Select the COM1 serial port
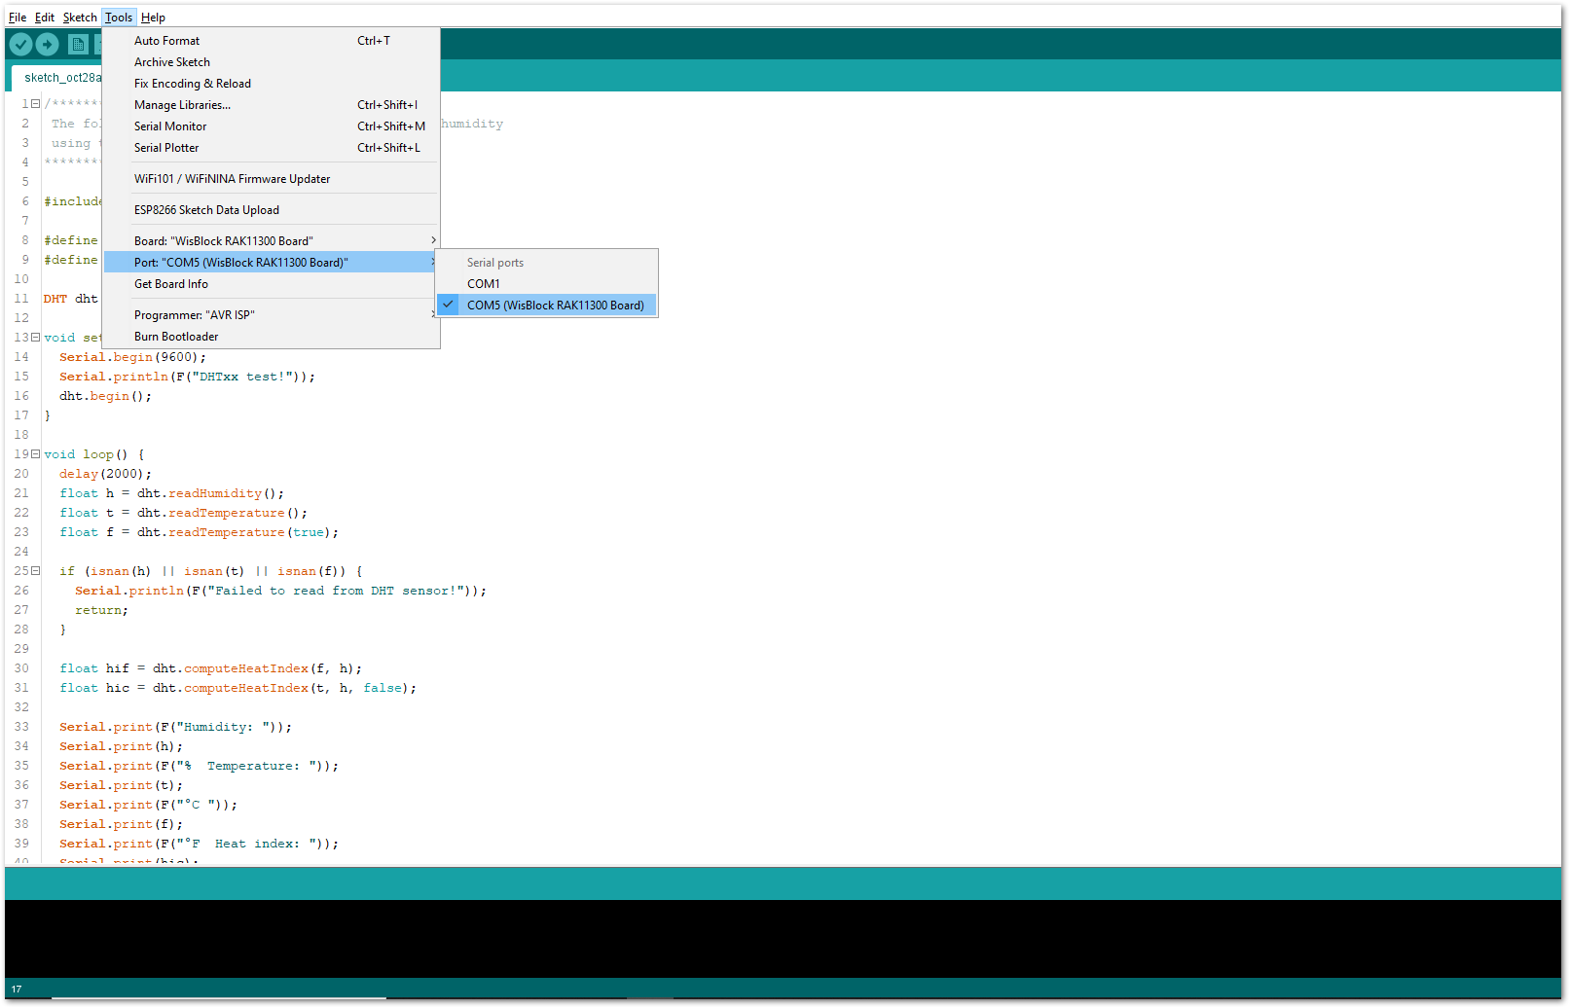Image resolution: width=1570 pixels, height=1008 pixels. pyautogui.click(x=547, y=284)
